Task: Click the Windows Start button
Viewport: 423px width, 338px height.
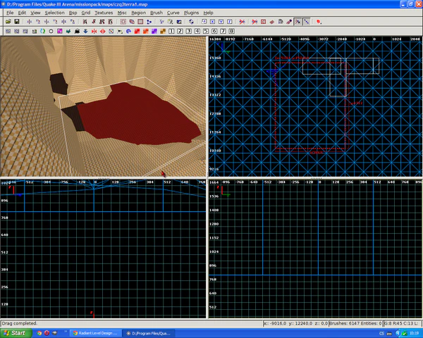Action: point(14,332)
